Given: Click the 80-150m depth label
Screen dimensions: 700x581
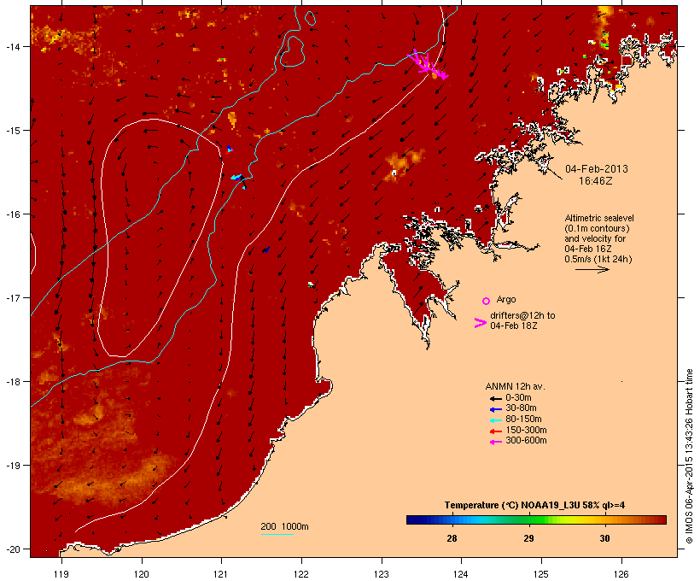Looking at the screenshot, I should pyautogui.click(x=523, y=420).
